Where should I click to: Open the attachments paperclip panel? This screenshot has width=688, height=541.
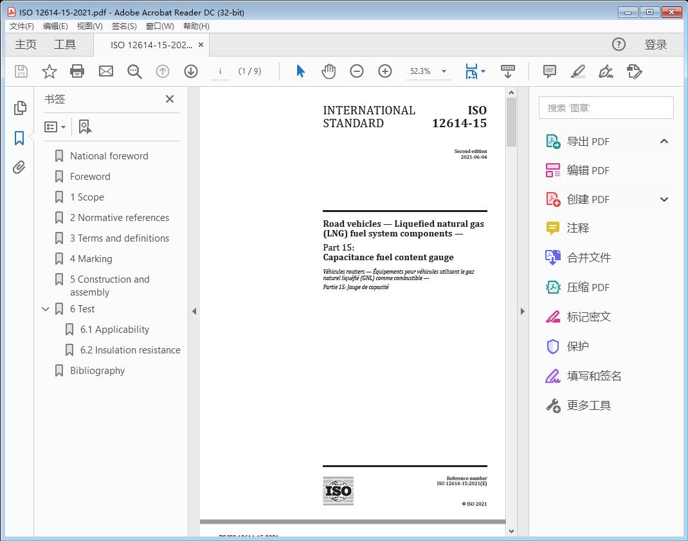(x=20, y=168)
